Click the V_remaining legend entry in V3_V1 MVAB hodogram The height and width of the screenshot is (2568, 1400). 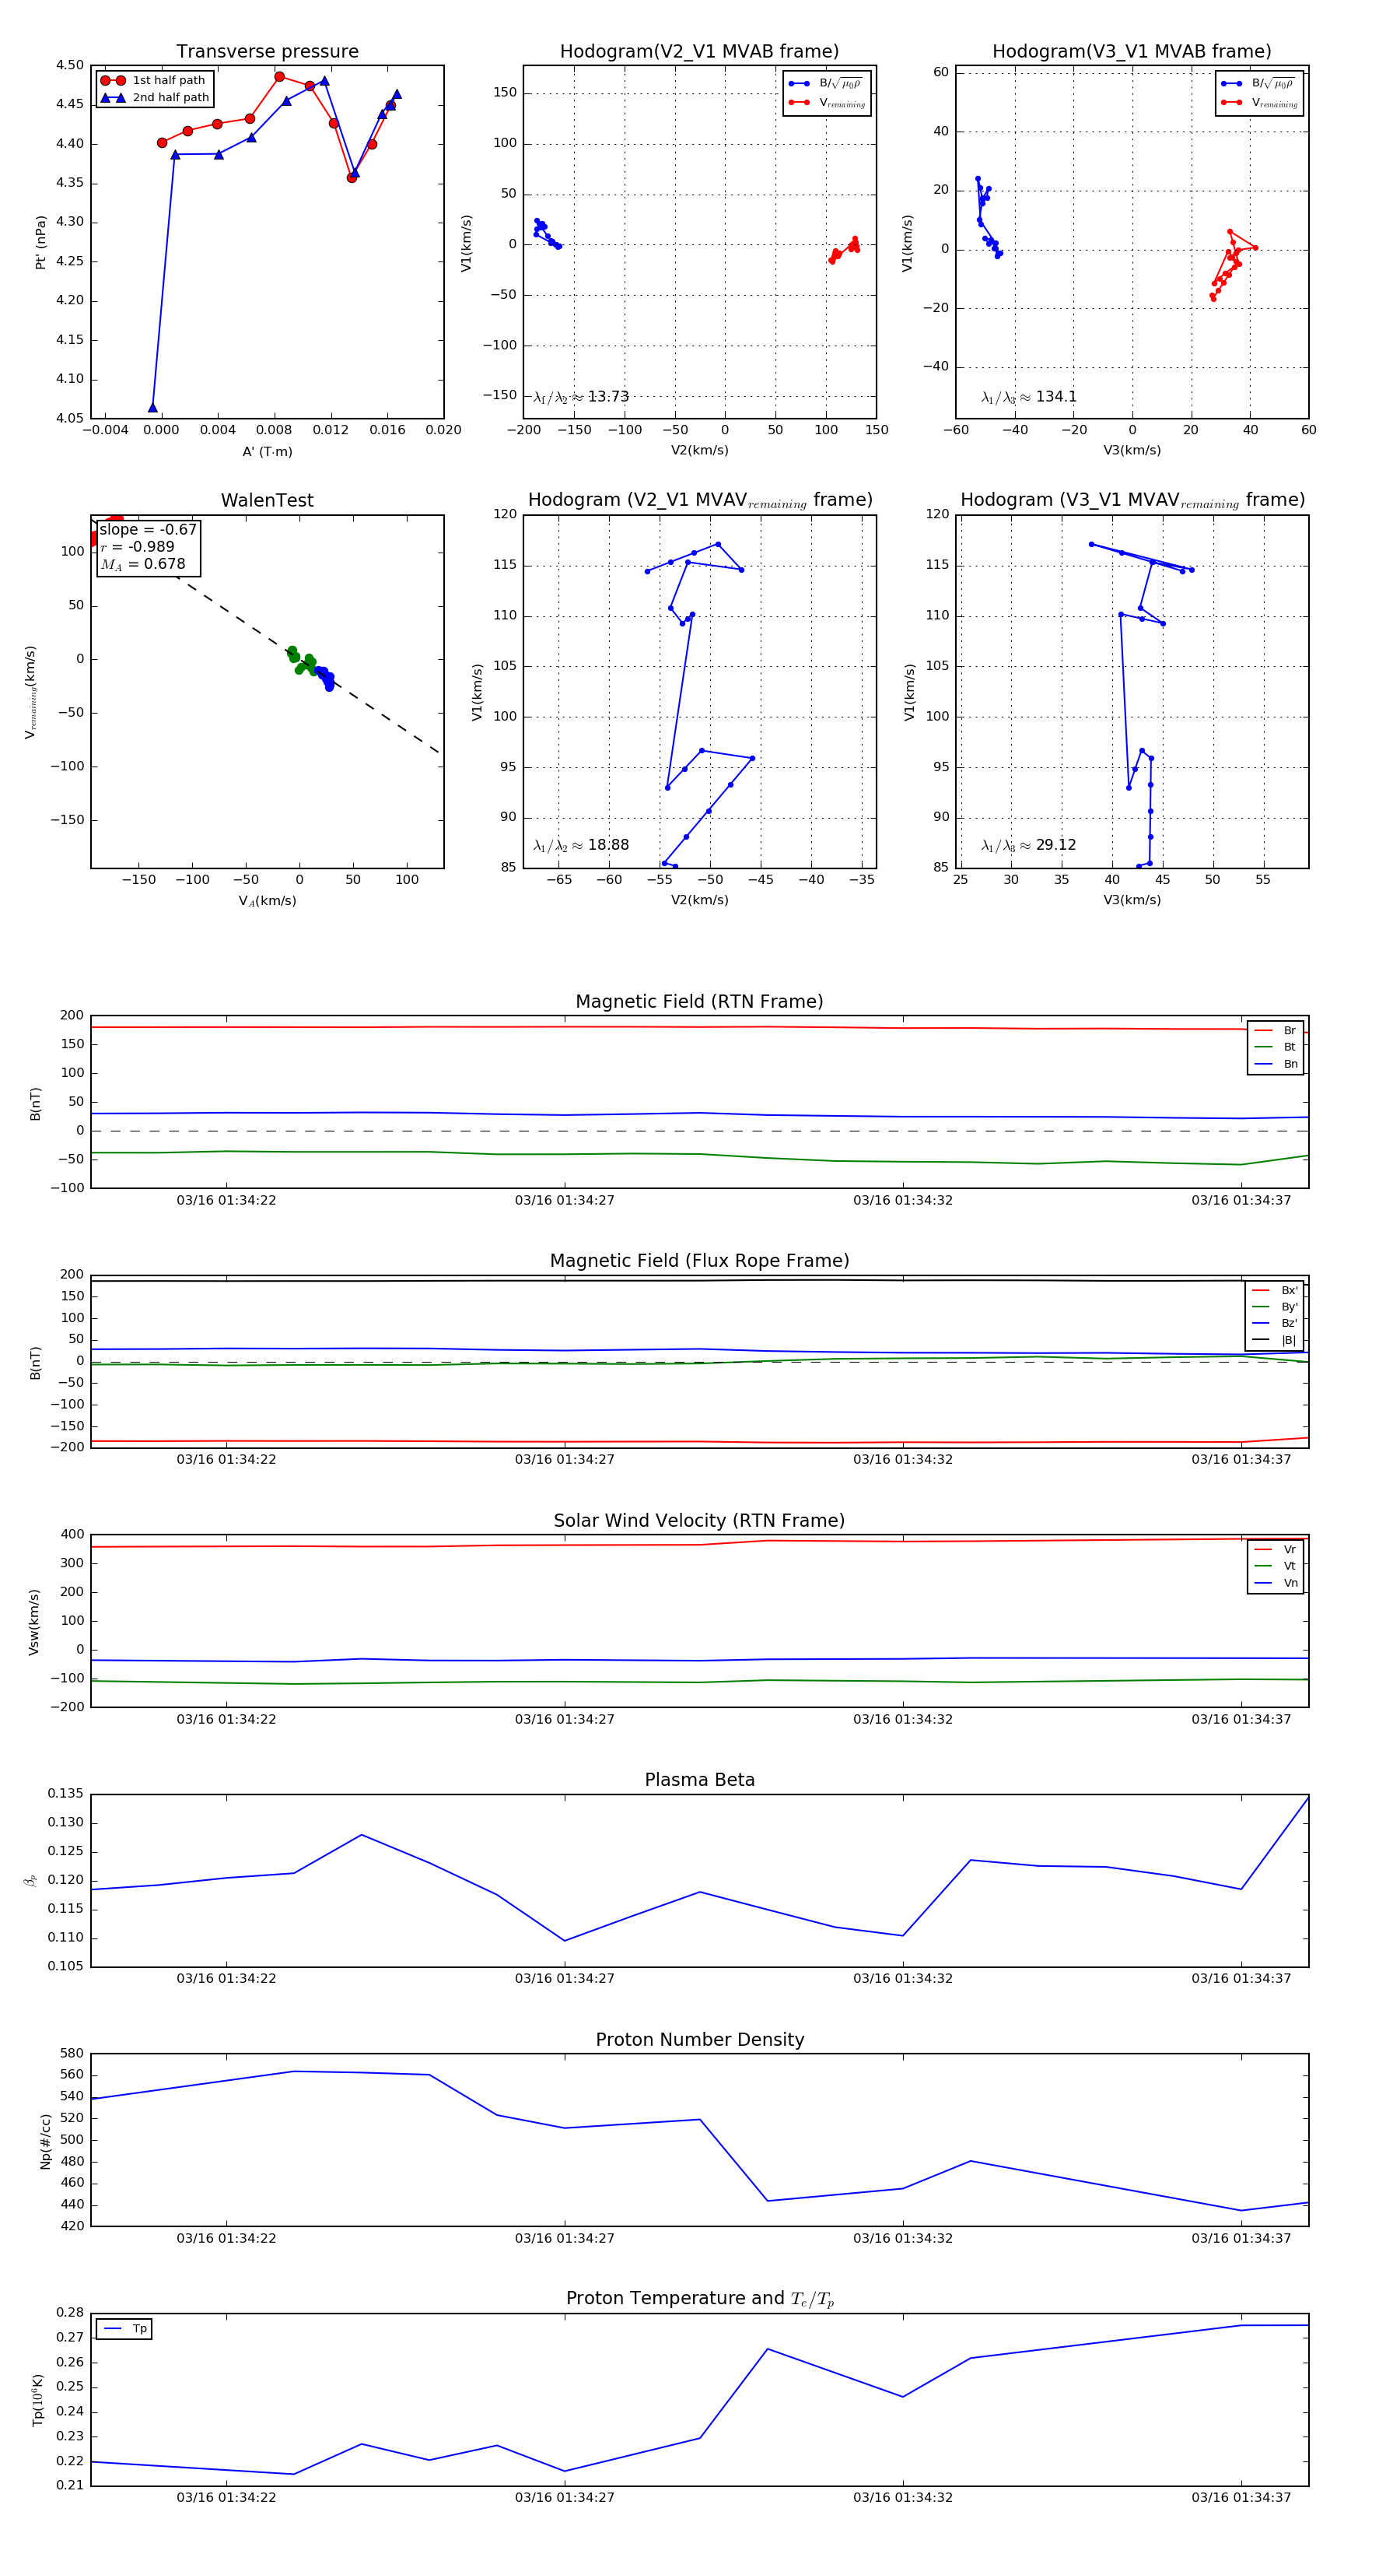click(x=1259, y=103)
